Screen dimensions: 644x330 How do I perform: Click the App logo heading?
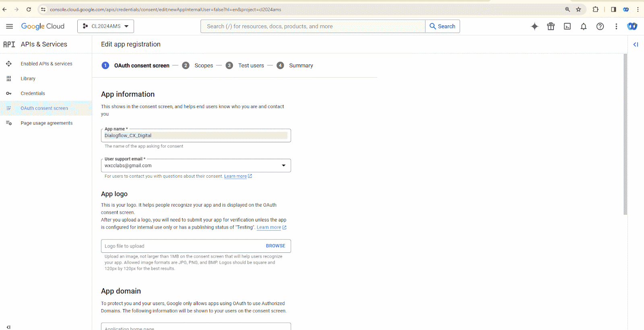[x=114, y=194]
